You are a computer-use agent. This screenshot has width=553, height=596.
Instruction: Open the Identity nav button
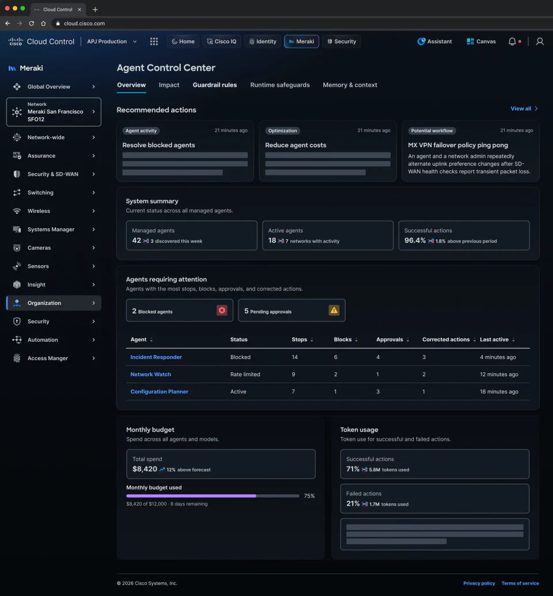(263, 41)
